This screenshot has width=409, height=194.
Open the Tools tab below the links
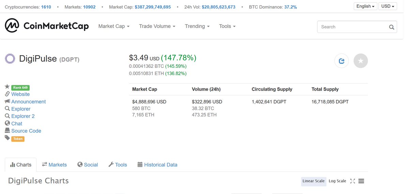(x=118, y=165)
